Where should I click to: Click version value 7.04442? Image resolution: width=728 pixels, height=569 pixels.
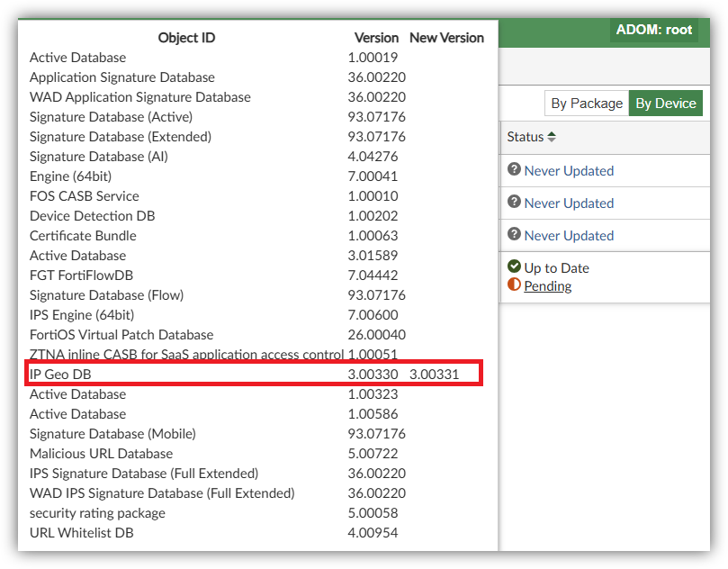coord(373,275)
